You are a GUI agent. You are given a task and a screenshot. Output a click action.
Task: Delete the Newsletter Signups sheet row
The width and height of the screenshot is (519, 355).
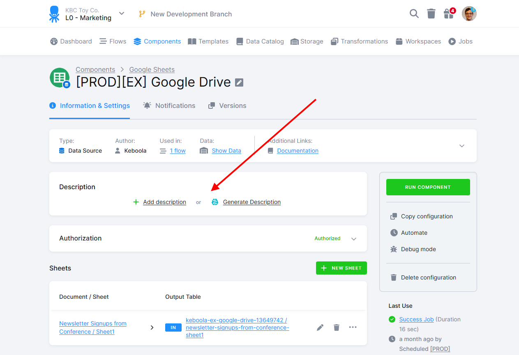pos(337,327)
